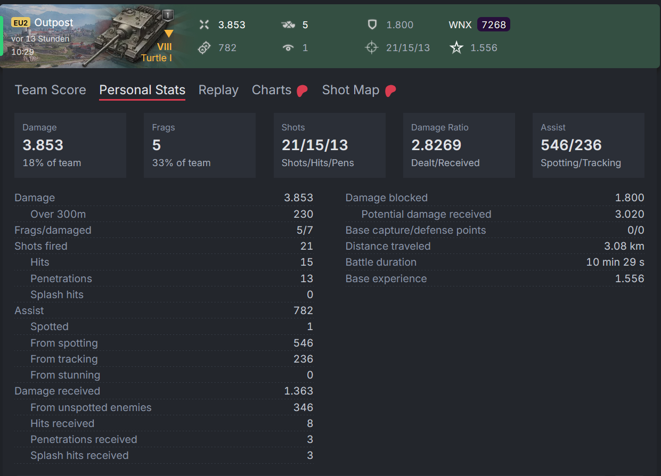
Task: Click the Damage Ratio 2.8269 card
Action: click(x=459, y=145)
